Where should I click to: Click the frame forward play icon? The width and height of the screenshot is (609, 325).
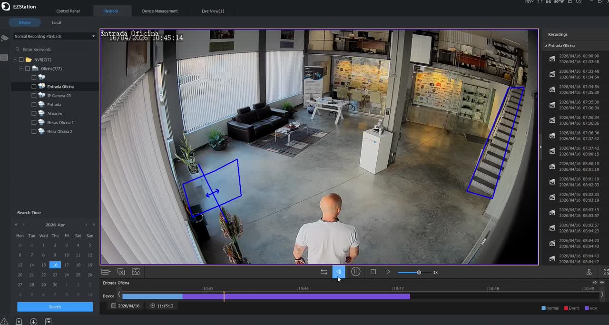click(388, 272)
